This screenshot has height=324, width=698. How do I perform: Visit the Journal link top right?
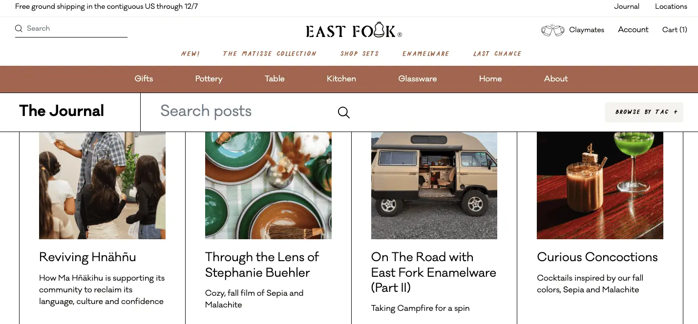[626, 6]
